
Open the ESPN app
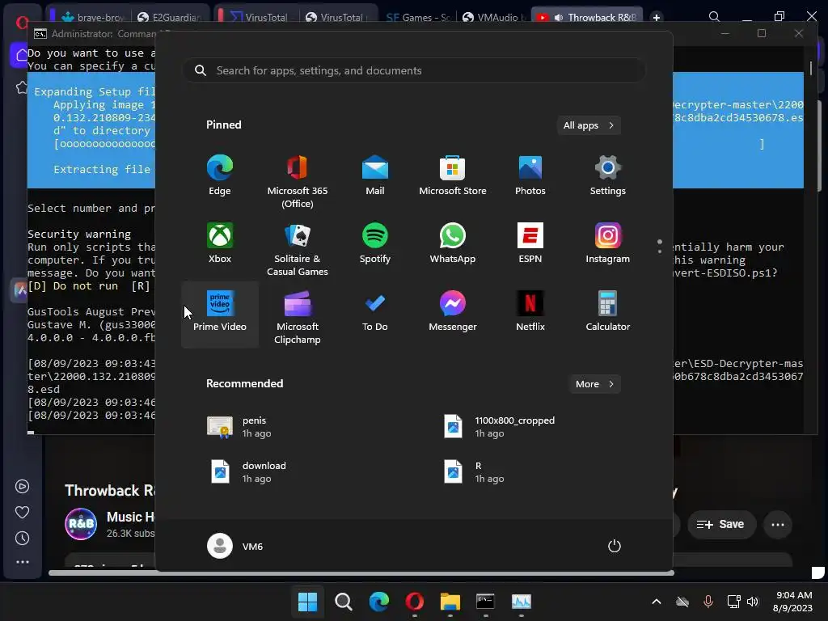point(530,243)
